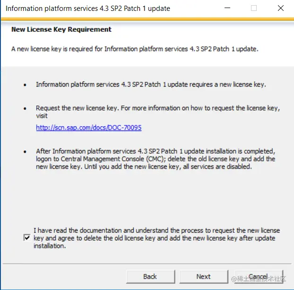This screenshot has width=294, height=290.
Task: Click the window title 'Information platform services 4.3 SP2'
Action: (88, 9)
